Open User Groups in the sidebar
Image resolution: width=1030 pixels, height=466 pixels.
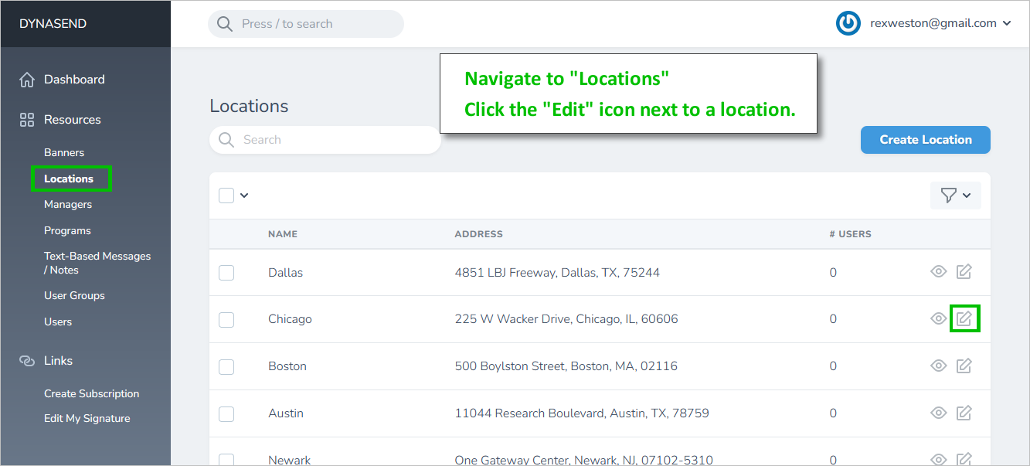[x=74, y=295]
